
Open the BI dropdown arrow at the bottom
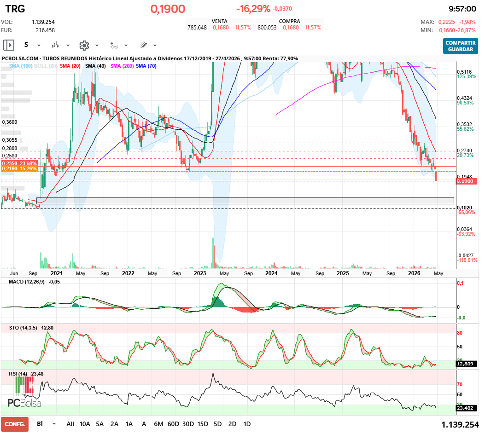coord(54,424)
